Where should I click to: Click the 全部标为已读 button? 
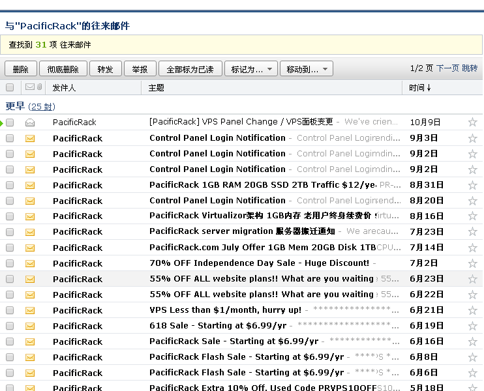[x=190, y=69]
